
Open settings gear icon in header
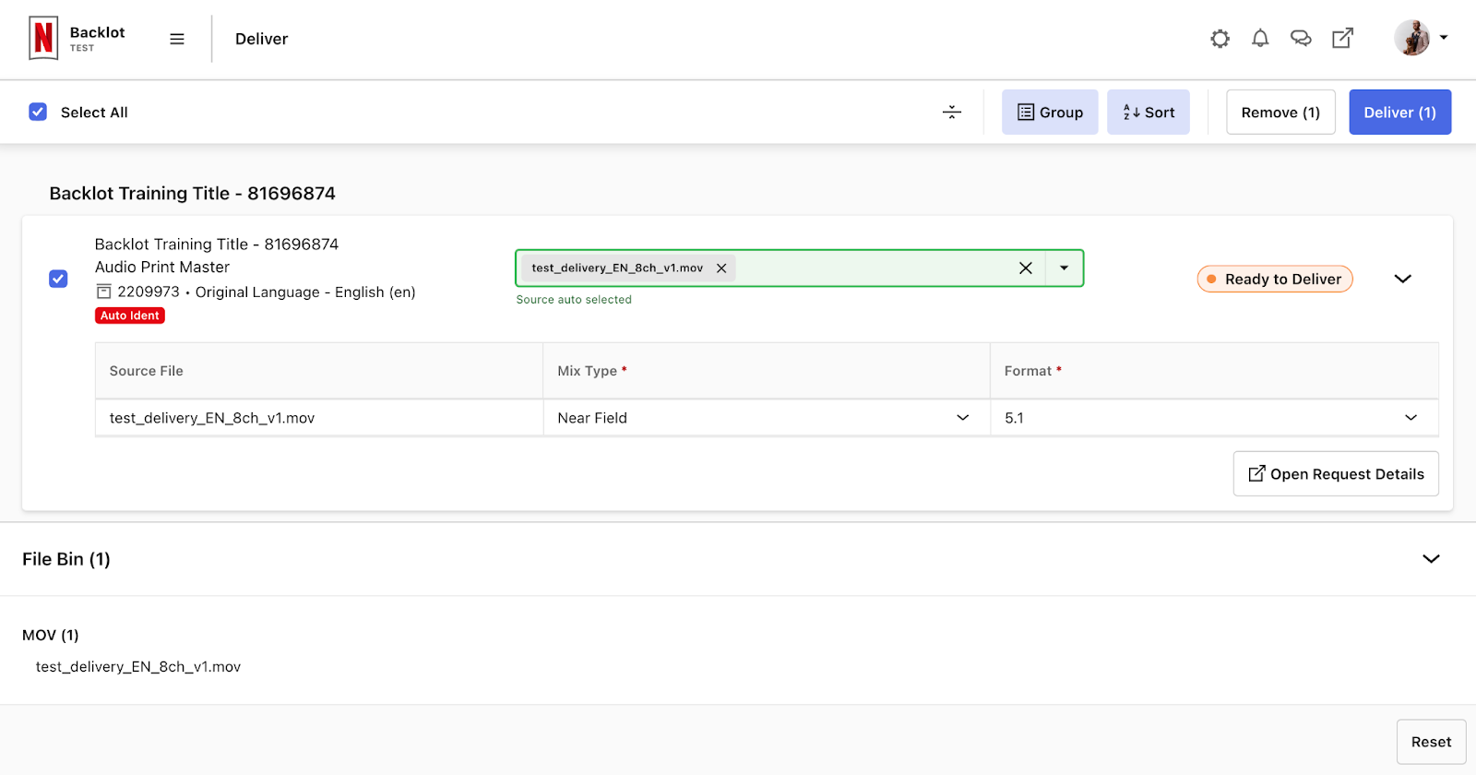(x=1220, y=39)
